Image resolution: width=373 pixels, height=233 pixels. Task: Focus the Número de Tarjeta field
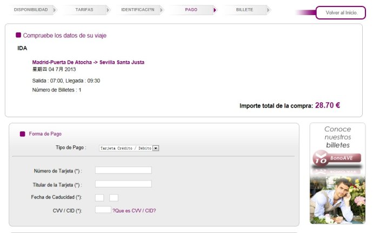pyautogui.click(x=123, y=170)
